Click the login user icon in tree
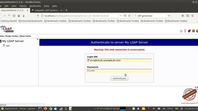The image size is (198, 111). [x=4, y=46]
